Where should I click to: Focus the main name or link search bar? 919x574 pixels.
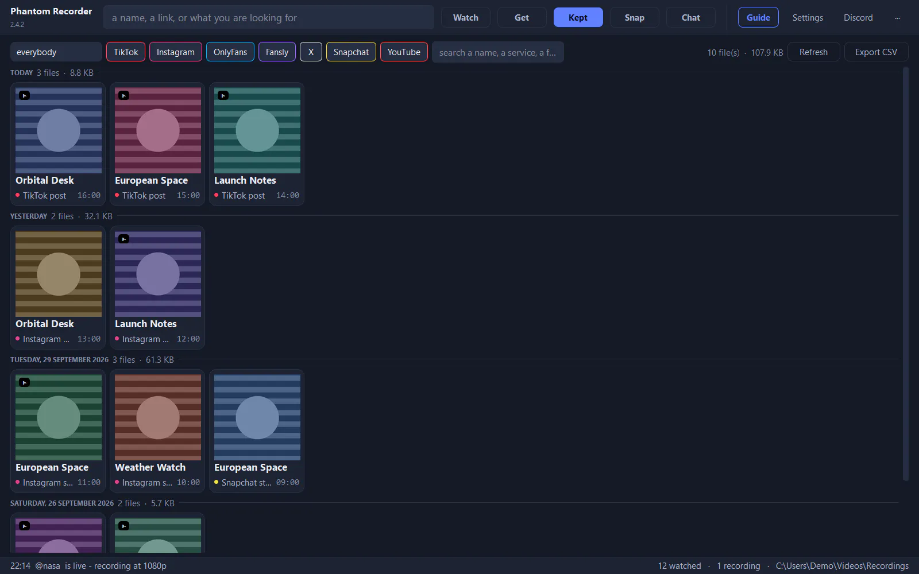[269, 18]
